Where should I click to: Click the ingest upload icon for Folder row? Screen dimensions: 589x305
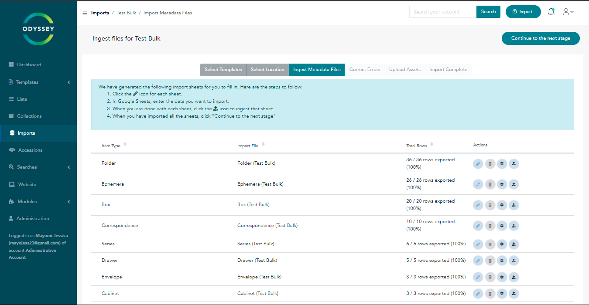click(514, 164)
